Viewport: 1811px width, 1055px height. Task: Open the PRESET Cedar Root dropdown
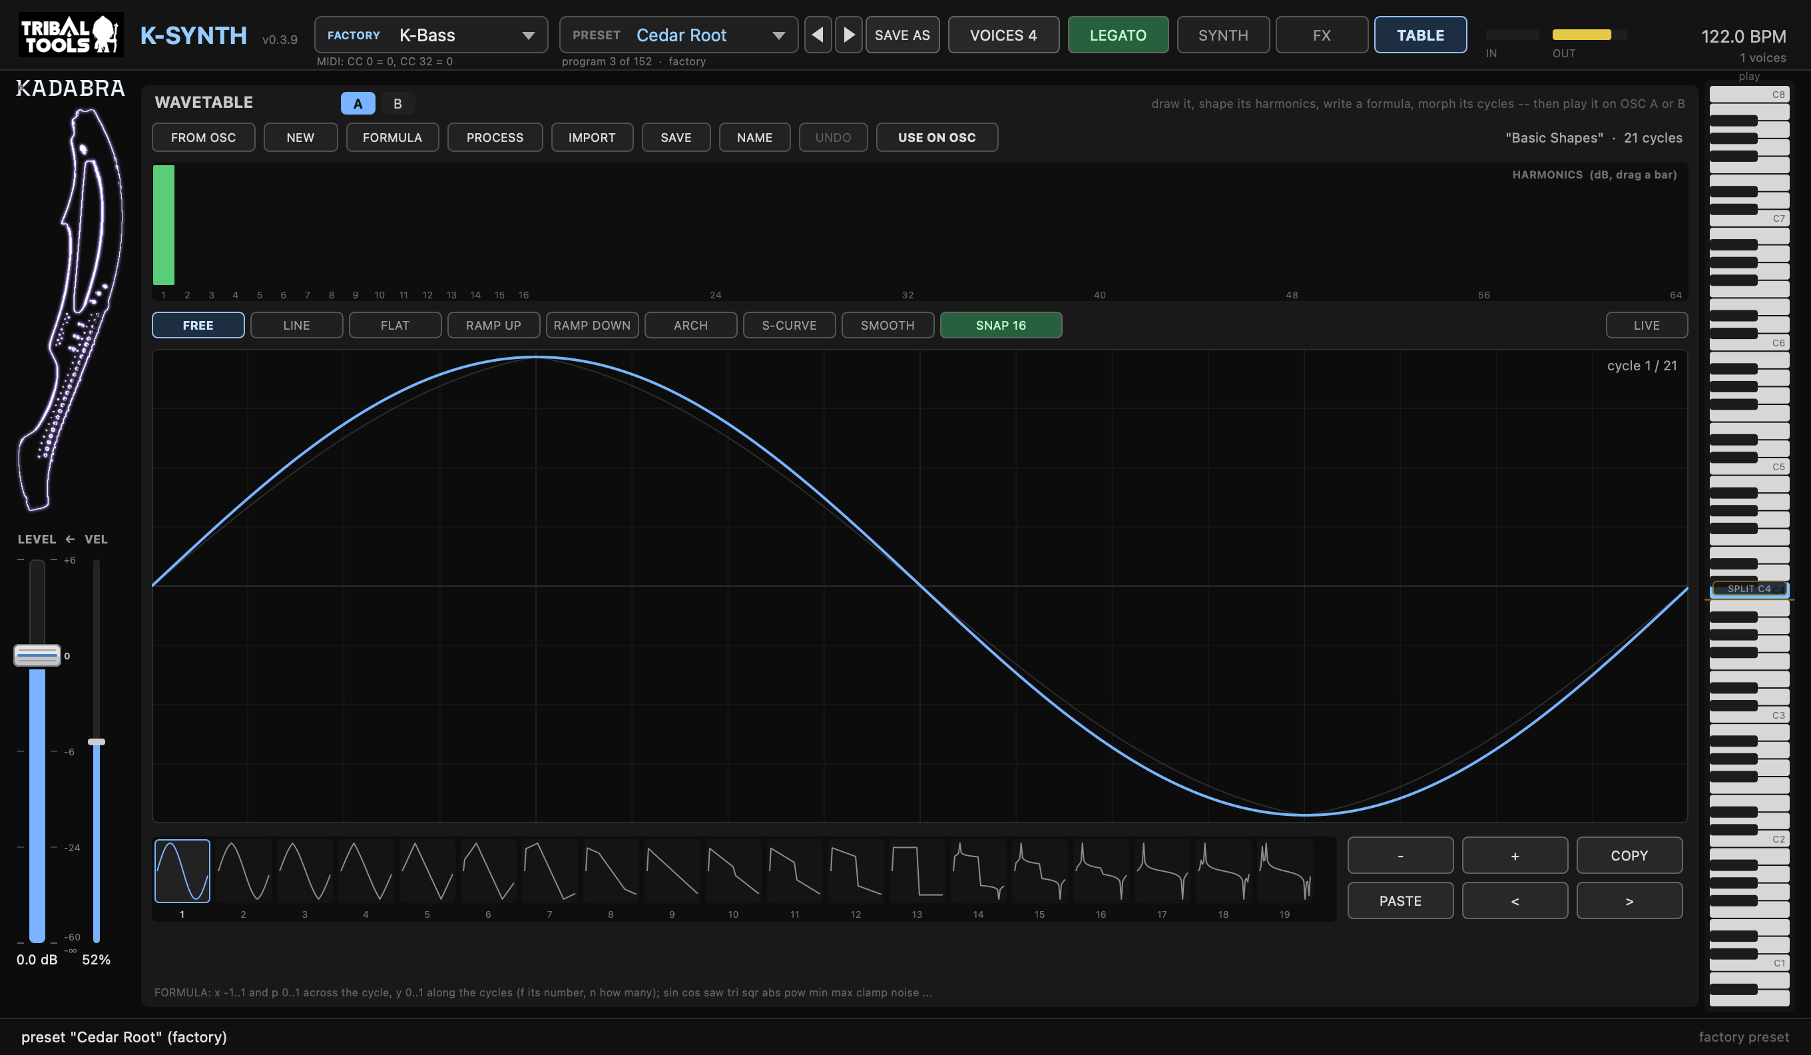tap(678, 35)
